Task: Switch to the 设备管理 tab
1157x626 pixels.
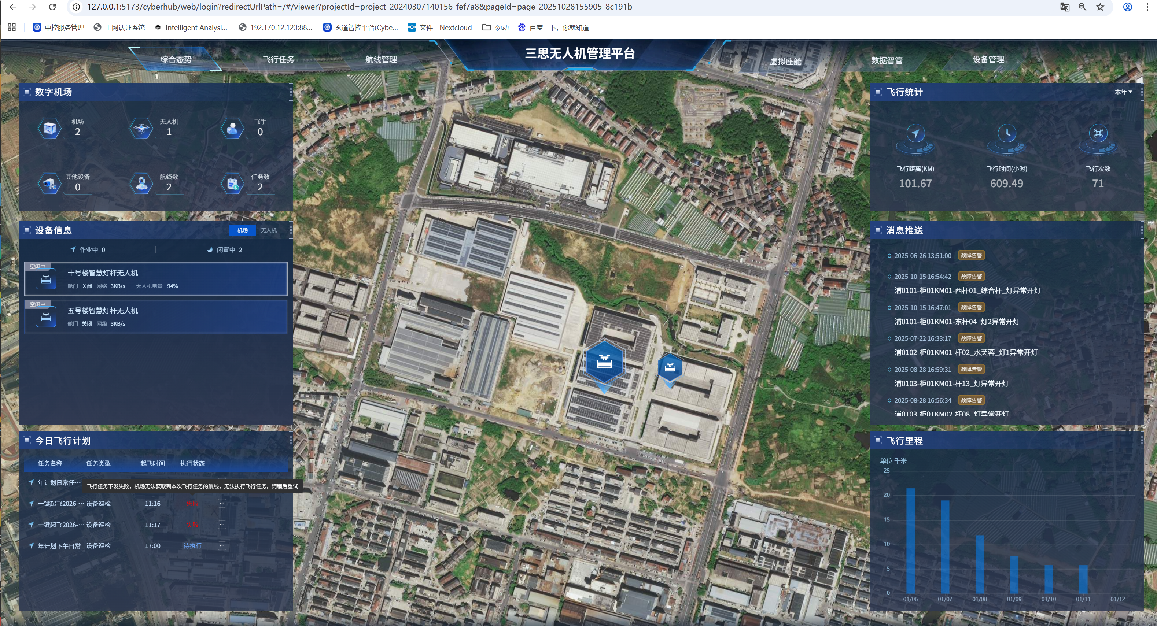Action: coord(988,59)
